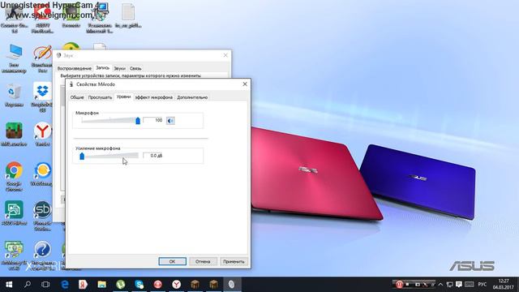Viewport: 519px width, 292px height.
Task: Open Skype from the taskbar
Action: pos(139,285)
